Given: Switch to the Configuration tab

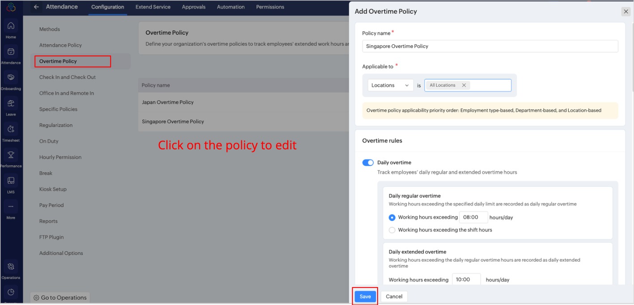Looking at the screenshot, I should [108, 7].
